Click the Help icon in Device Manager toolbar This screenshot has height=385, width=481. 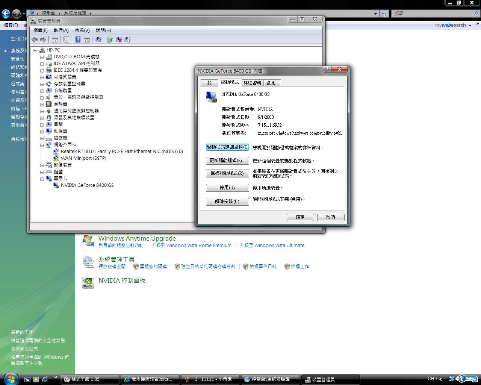[x=78, y=39]
